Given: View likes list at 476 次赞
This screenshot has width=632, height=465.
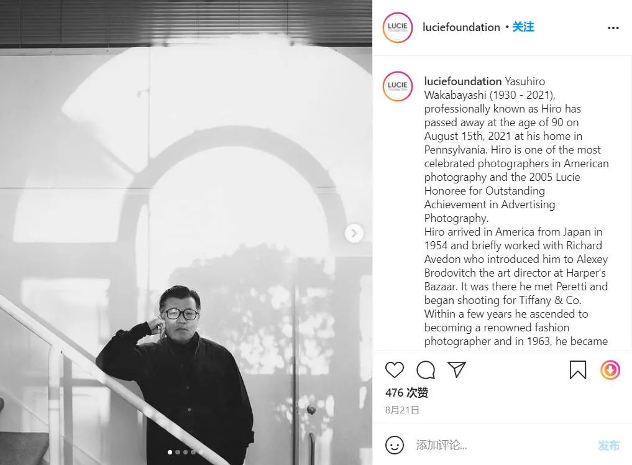Looking at the screenshot, I should click(406, 392).
